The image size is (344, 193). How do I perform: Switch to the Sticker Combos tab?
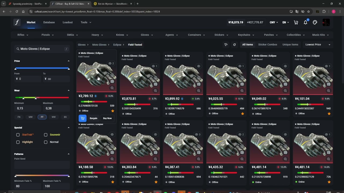coord(268,45)
